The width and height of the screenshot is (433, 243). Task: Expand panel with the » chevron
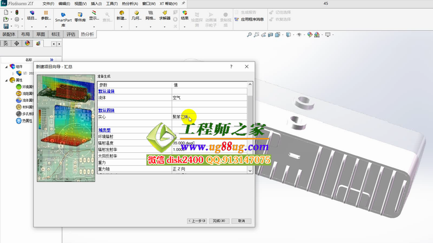tap(51, 60)
